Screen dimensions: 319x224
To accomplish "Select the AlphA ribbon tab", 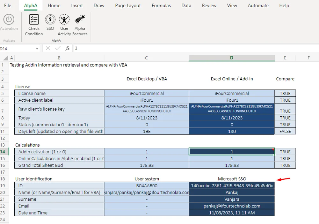I will pos(31,5).
